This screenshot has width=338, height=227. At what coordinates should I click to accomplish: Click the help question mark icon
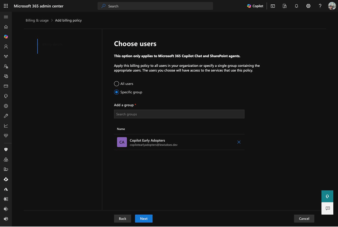320,6
